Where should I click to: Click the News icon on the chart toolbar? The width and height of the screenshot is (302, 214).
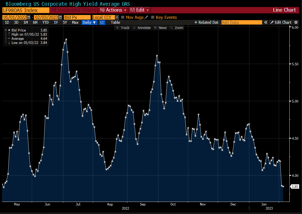pyautogui.click(x=161, y=28)
